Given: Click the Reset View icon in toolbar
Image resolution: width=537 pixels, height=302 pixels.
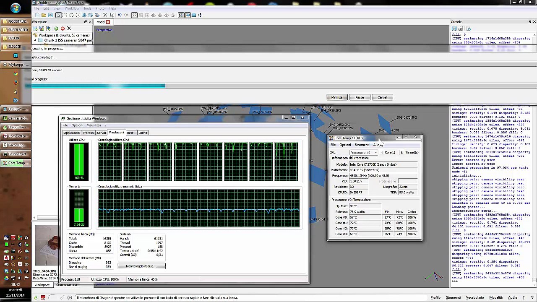Looking at the screenshot, I should 200,15.
